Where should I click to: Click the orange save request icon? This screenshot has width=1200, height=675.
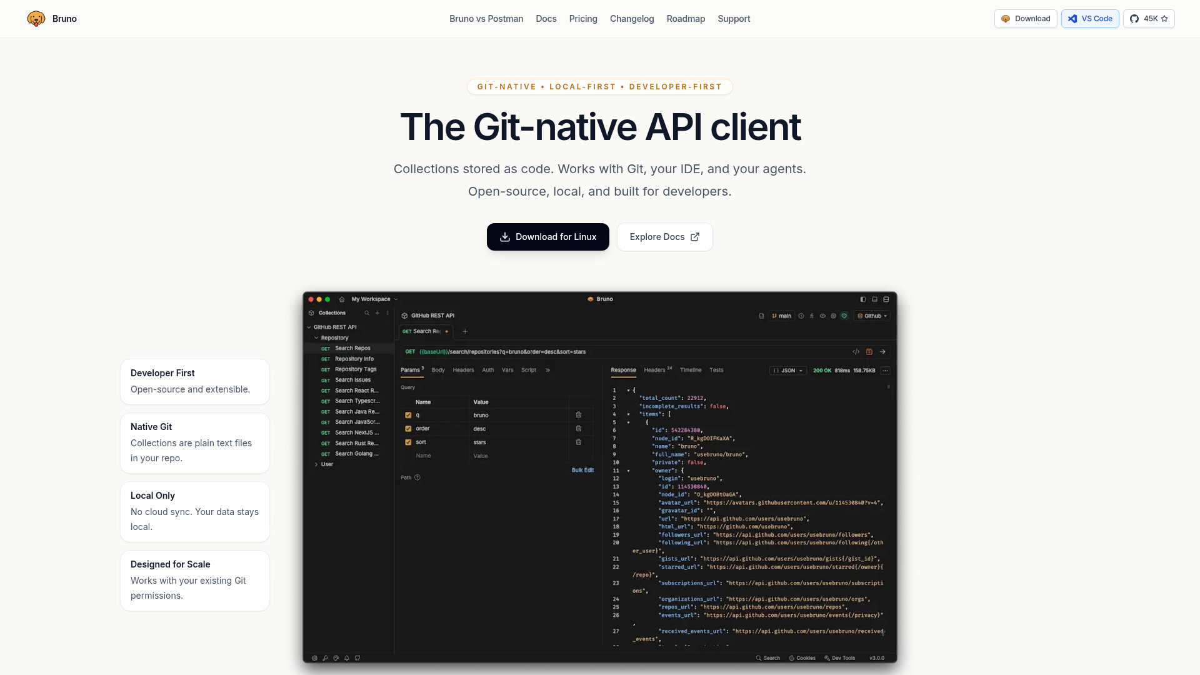869,352
